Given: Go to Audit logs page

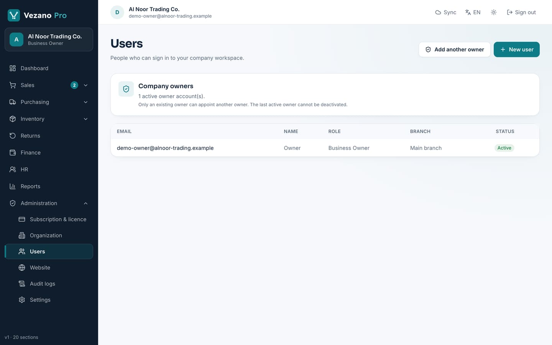Looking at the screenshot, I should click(x=49, y=284).
